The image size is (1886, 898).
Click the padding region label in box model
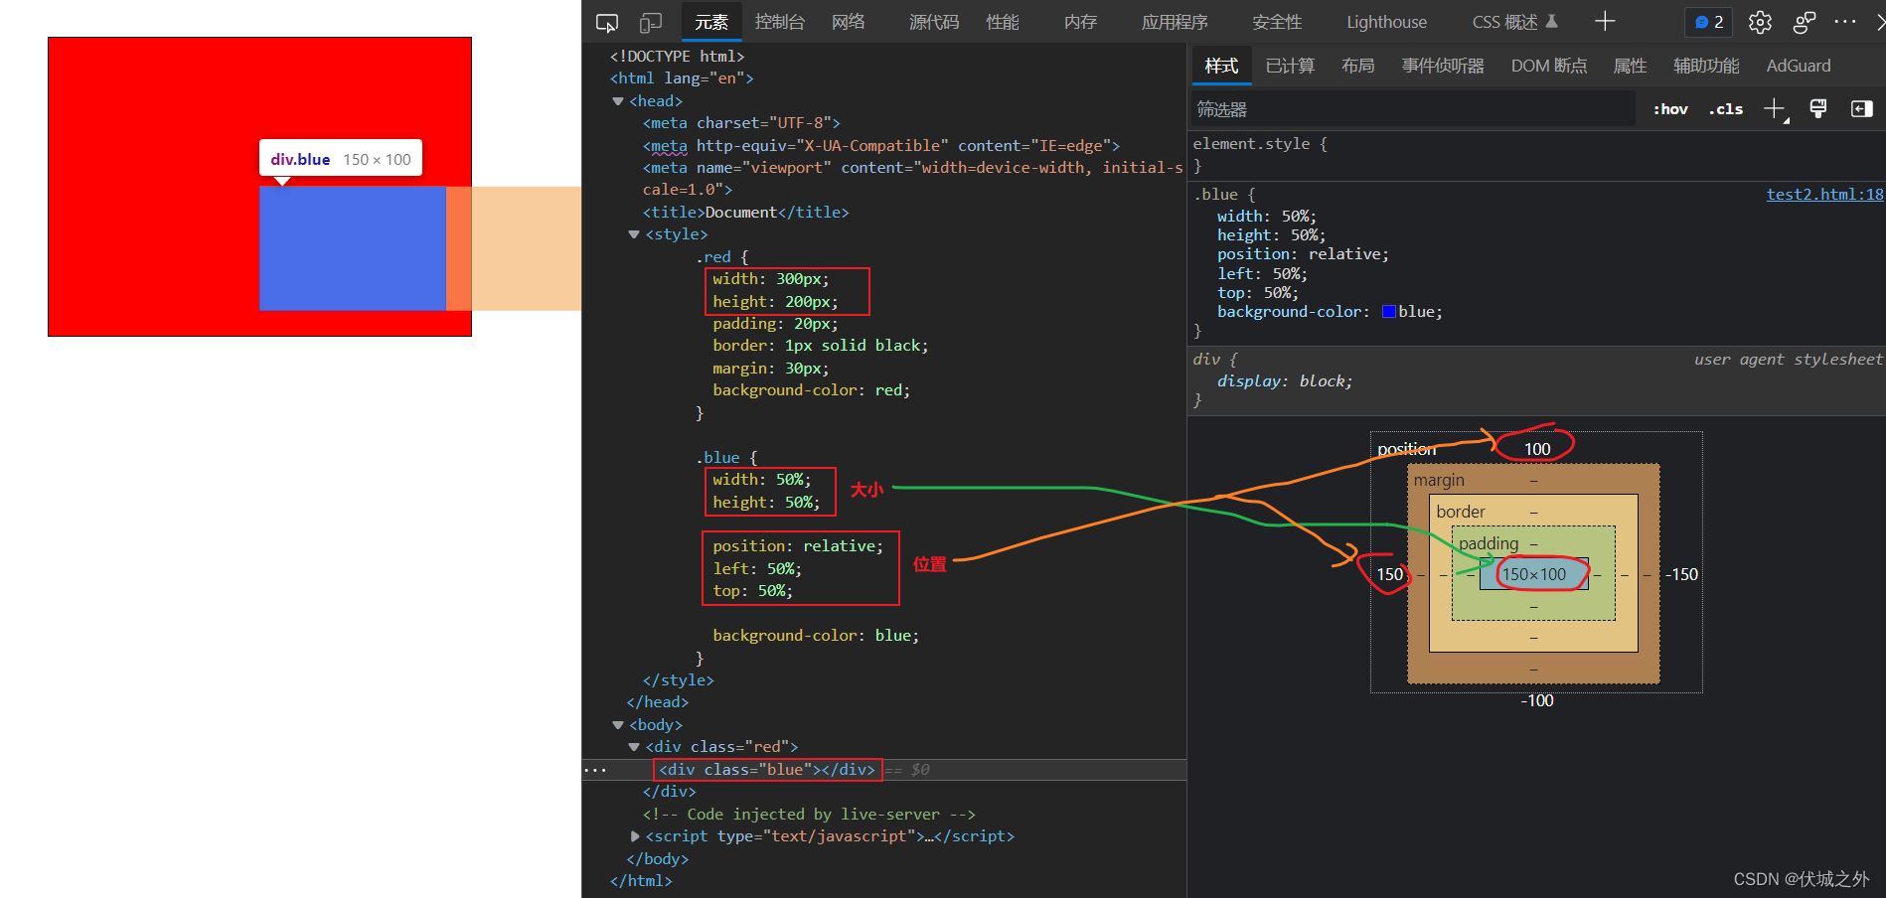pos(1489,544)
